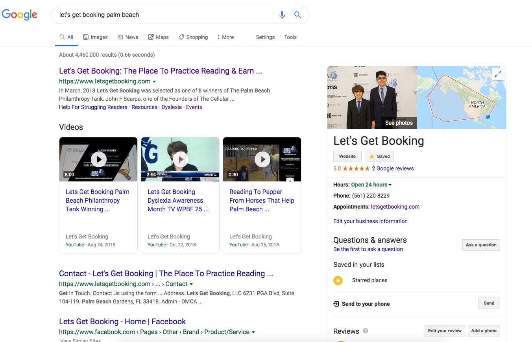Viewport: 532px width, 342px height.
Task: Click the Website button
Action: (347, 156)
